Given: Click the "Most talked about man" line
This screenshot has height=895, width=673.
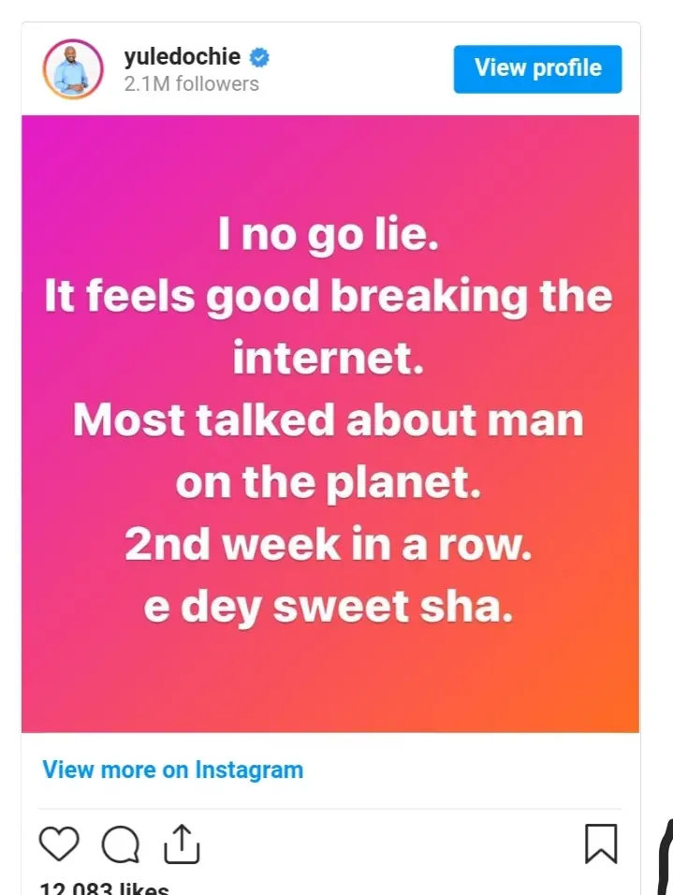Looking at the screenshot, I should 328,421.
